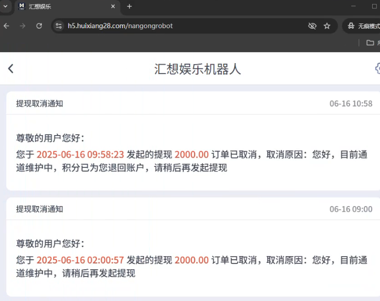Bookmark this page with the star icon
The width and height of the screenshot is (380, 301).
pos(327,26)
